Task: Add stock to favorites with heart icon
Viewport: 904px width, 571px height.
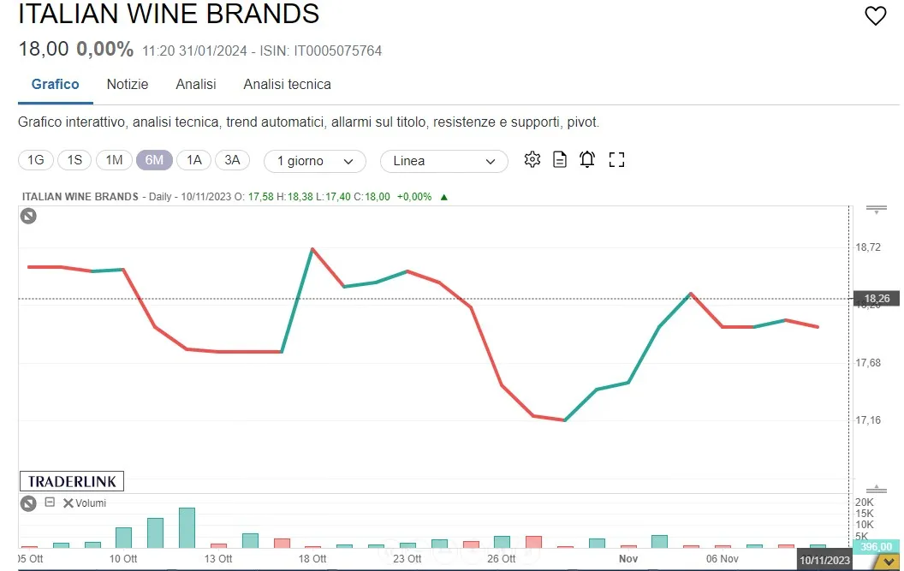Action: (875, 16)
